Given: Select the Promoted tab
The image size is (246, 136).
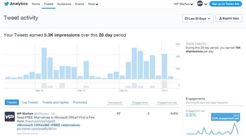Looking at the screenshot, I should click(80, 102).
